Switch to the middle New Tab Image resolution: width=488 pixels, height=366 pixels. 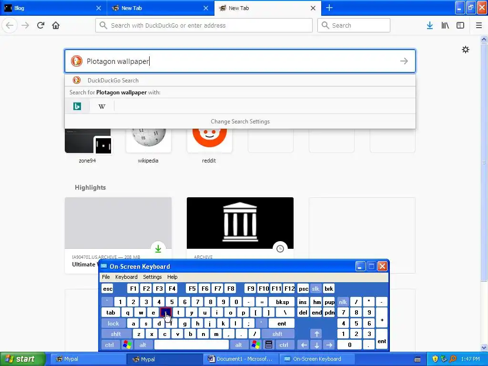160,8
